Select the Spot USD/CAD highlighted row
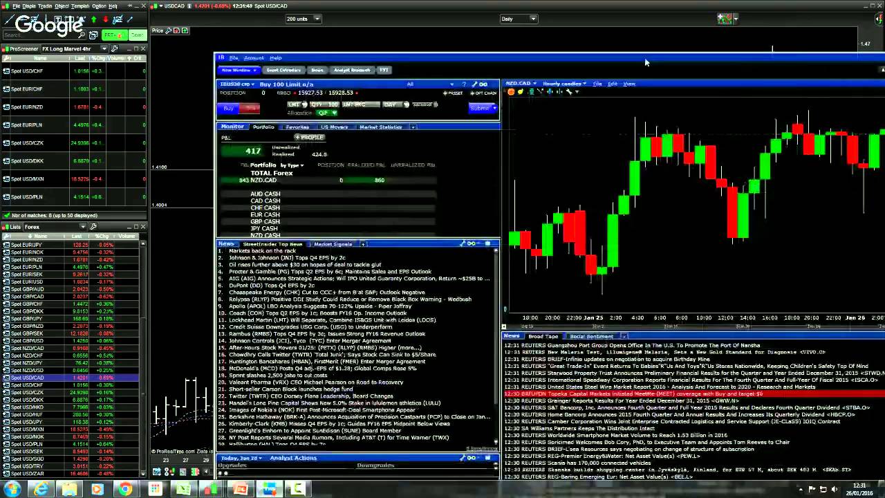Screen dimensions: 885x498 69,378
